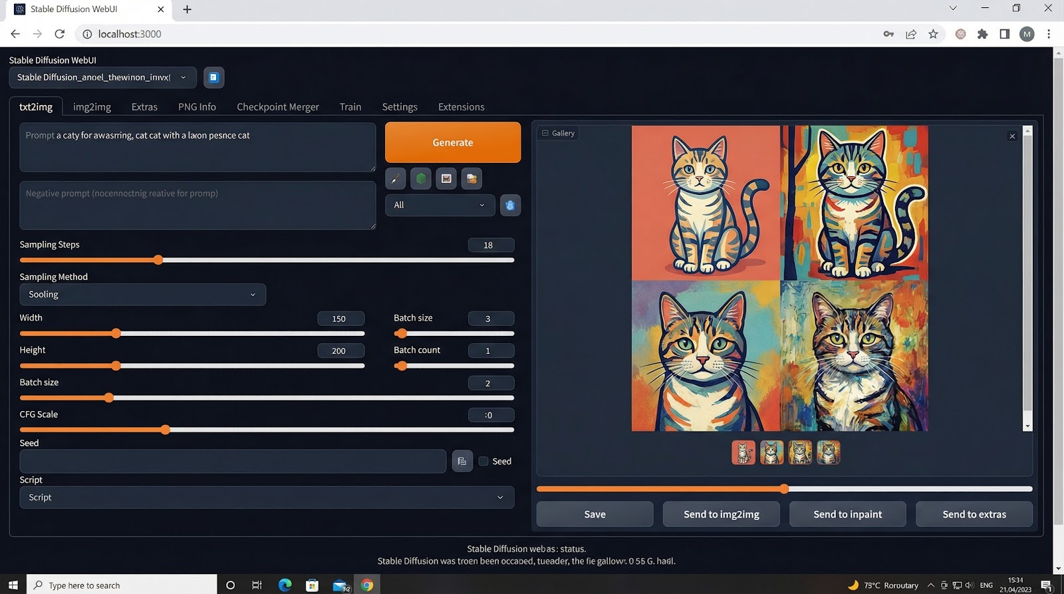Viewport: 1064px width, 594px height.
Task: Click the saved passwords key icon
Action: pyautogui.click(x=888, y=34)
